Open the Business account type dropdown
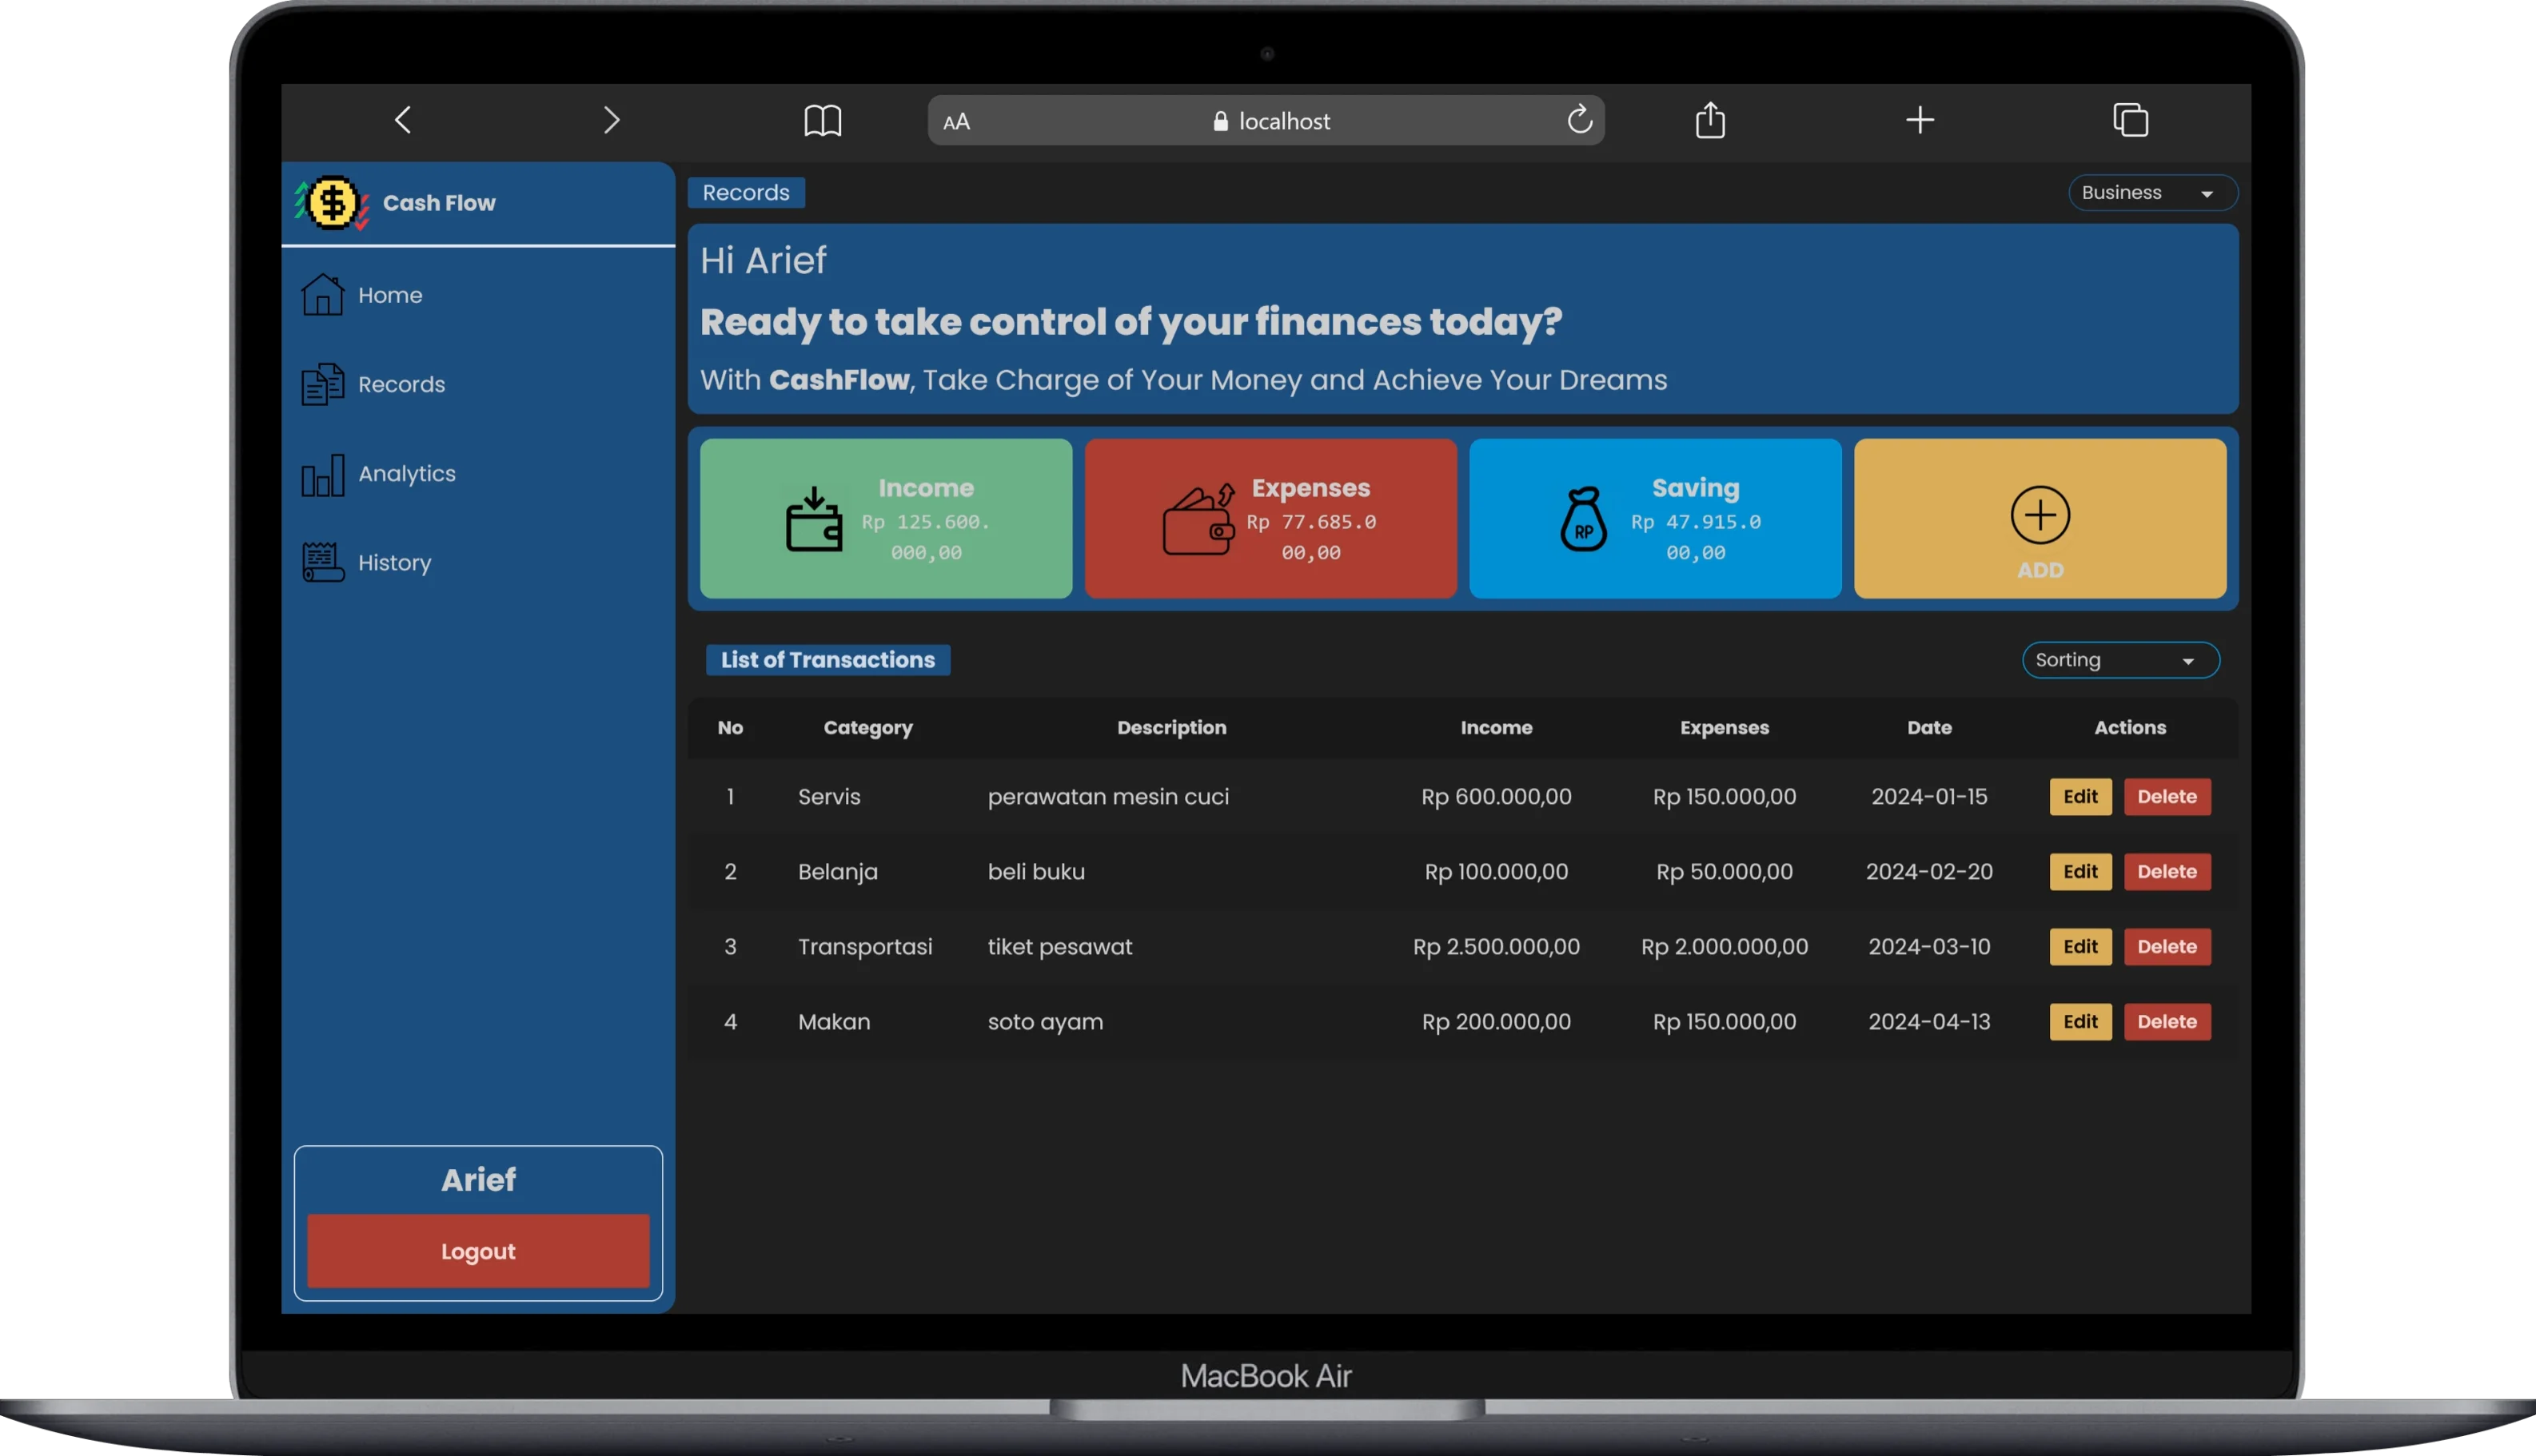Viewport: 2536px width, 1456px height. [2152, 193]
